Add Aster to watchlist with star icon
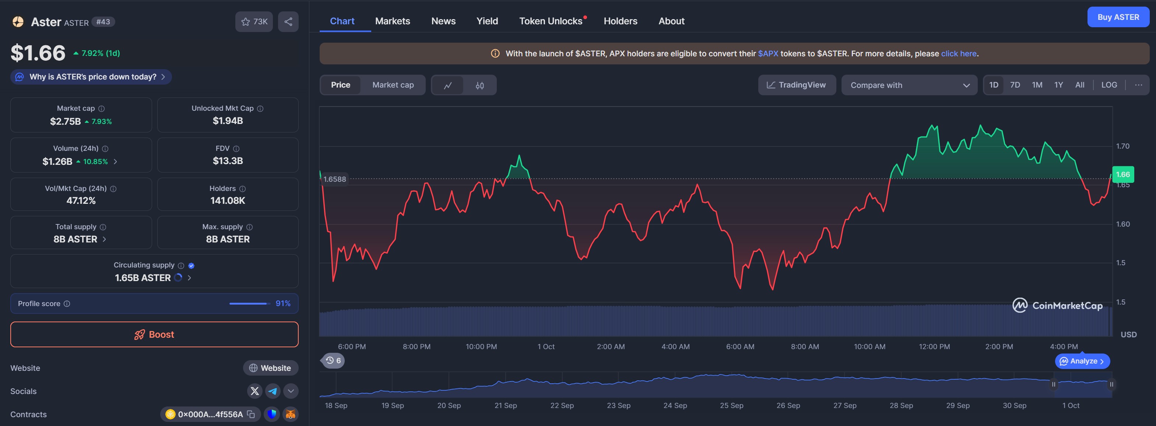 pyautogui.click(x=246, y=22)
